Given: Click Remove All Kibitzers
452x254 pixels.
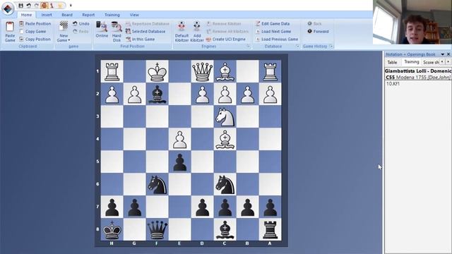Looking at the screenshot, I should (x=227, y=31).
